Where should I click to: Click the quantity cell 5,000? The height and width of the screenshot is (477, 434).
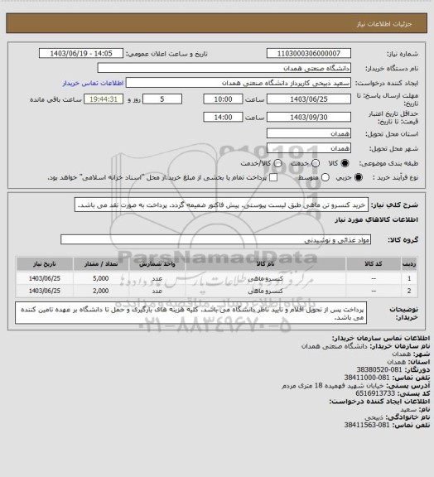(x=101, y=278)
